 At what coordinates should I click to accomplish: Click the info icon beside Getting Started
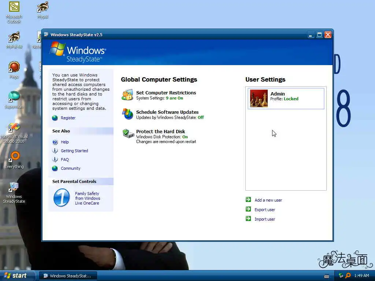point(55,151)
